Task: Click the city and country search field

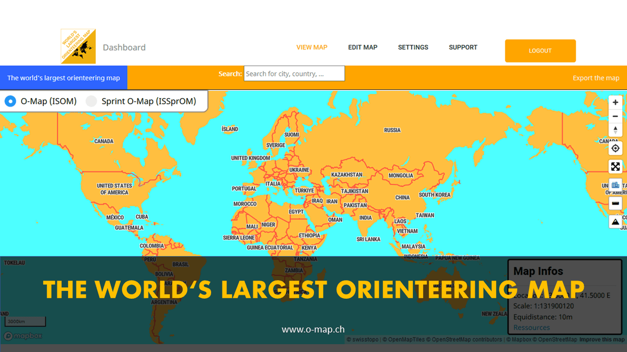Action: (x=294, y=74)
